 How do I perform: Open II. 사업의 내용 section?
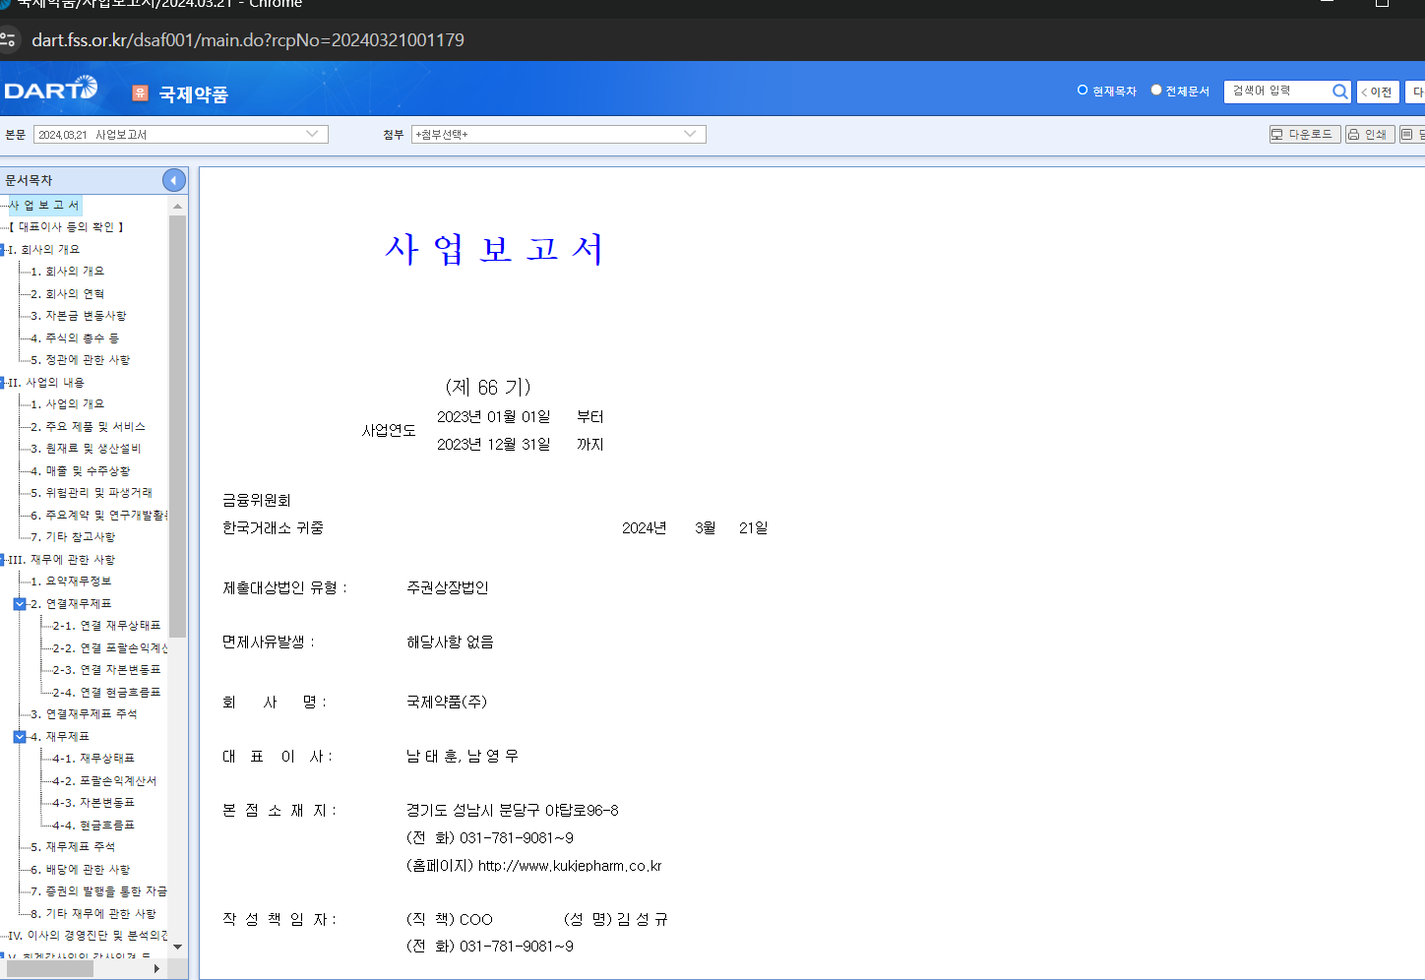46,383
